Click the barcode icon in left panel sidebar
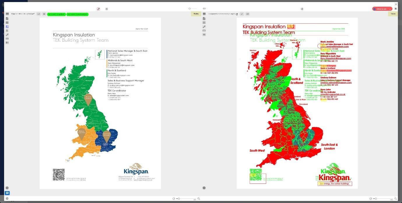The height and width of the screenshot is (203, 402). [7, 43]
